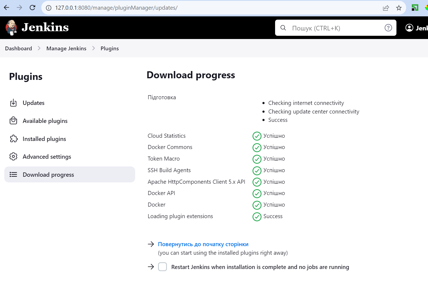Viewport: 428px width, 294px height.
Task: Click the Updates download icon in sidebar
Action: pyautogui.click(x=13, y=103)
